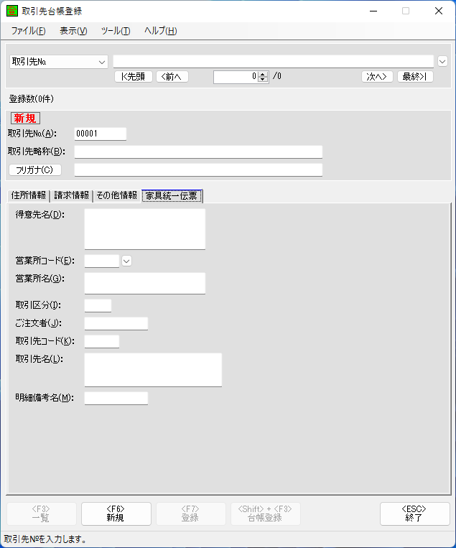456x548 pixels.
Task: Open the search field history dropdown arrow
Action: (x=442, y=62)
